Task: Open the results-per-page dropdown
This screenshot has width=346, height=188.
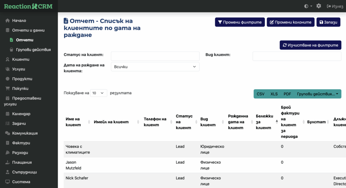Action: click(99, 93)
